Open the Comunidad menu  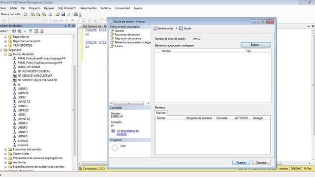coord(122,8)
